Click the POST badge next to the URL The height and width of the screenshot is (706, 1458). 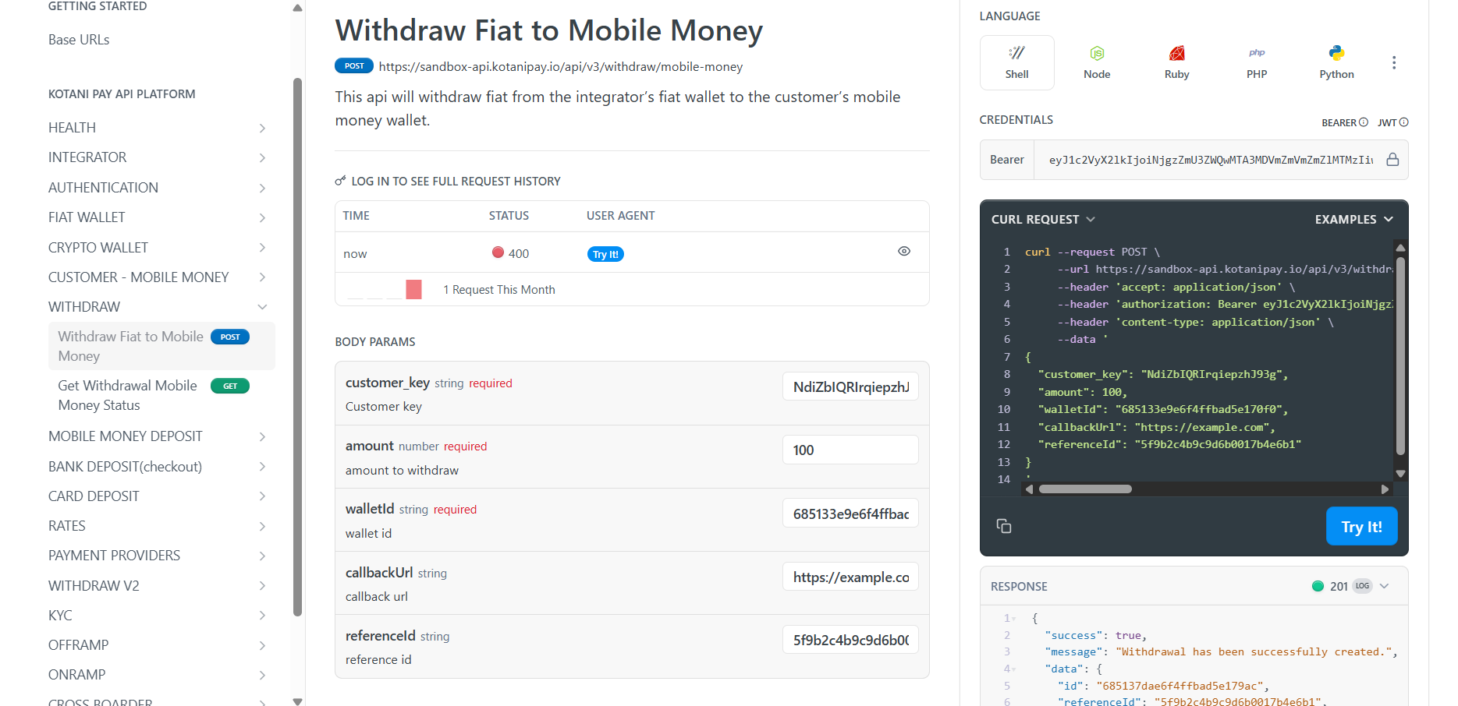(x=354, y=66)
